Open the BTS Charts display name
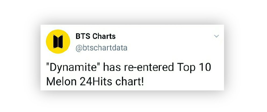The image size is (267, 112). pos(96,36)
